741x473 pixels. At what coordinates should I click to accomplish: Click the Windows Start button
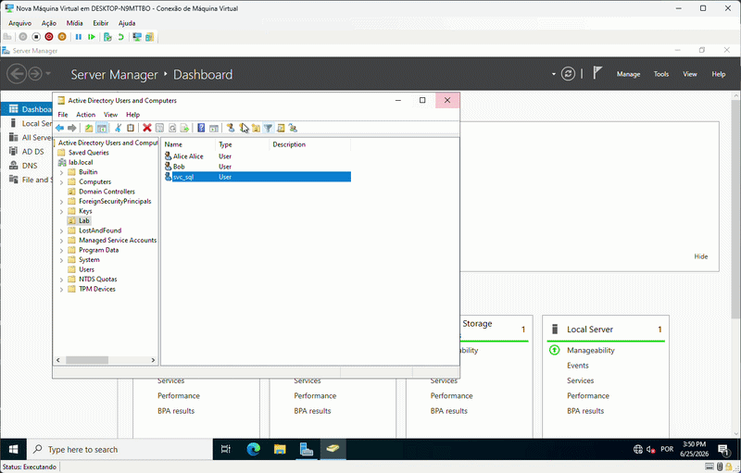click(13, 450)
